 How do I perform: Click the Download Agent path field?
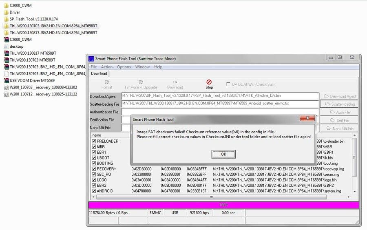pos(220,96)
